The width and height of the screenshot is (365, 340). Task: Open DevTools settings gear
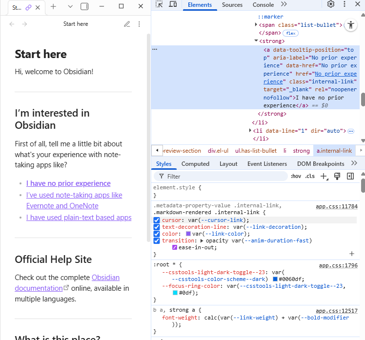point(331,5)
